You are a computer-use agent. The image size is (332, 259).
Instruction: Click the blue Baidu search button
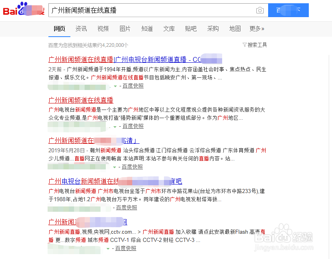click(288, 10)
